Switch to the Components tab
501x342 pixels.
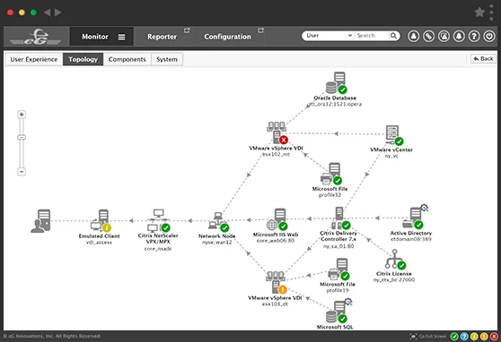(x=127, y=59)
